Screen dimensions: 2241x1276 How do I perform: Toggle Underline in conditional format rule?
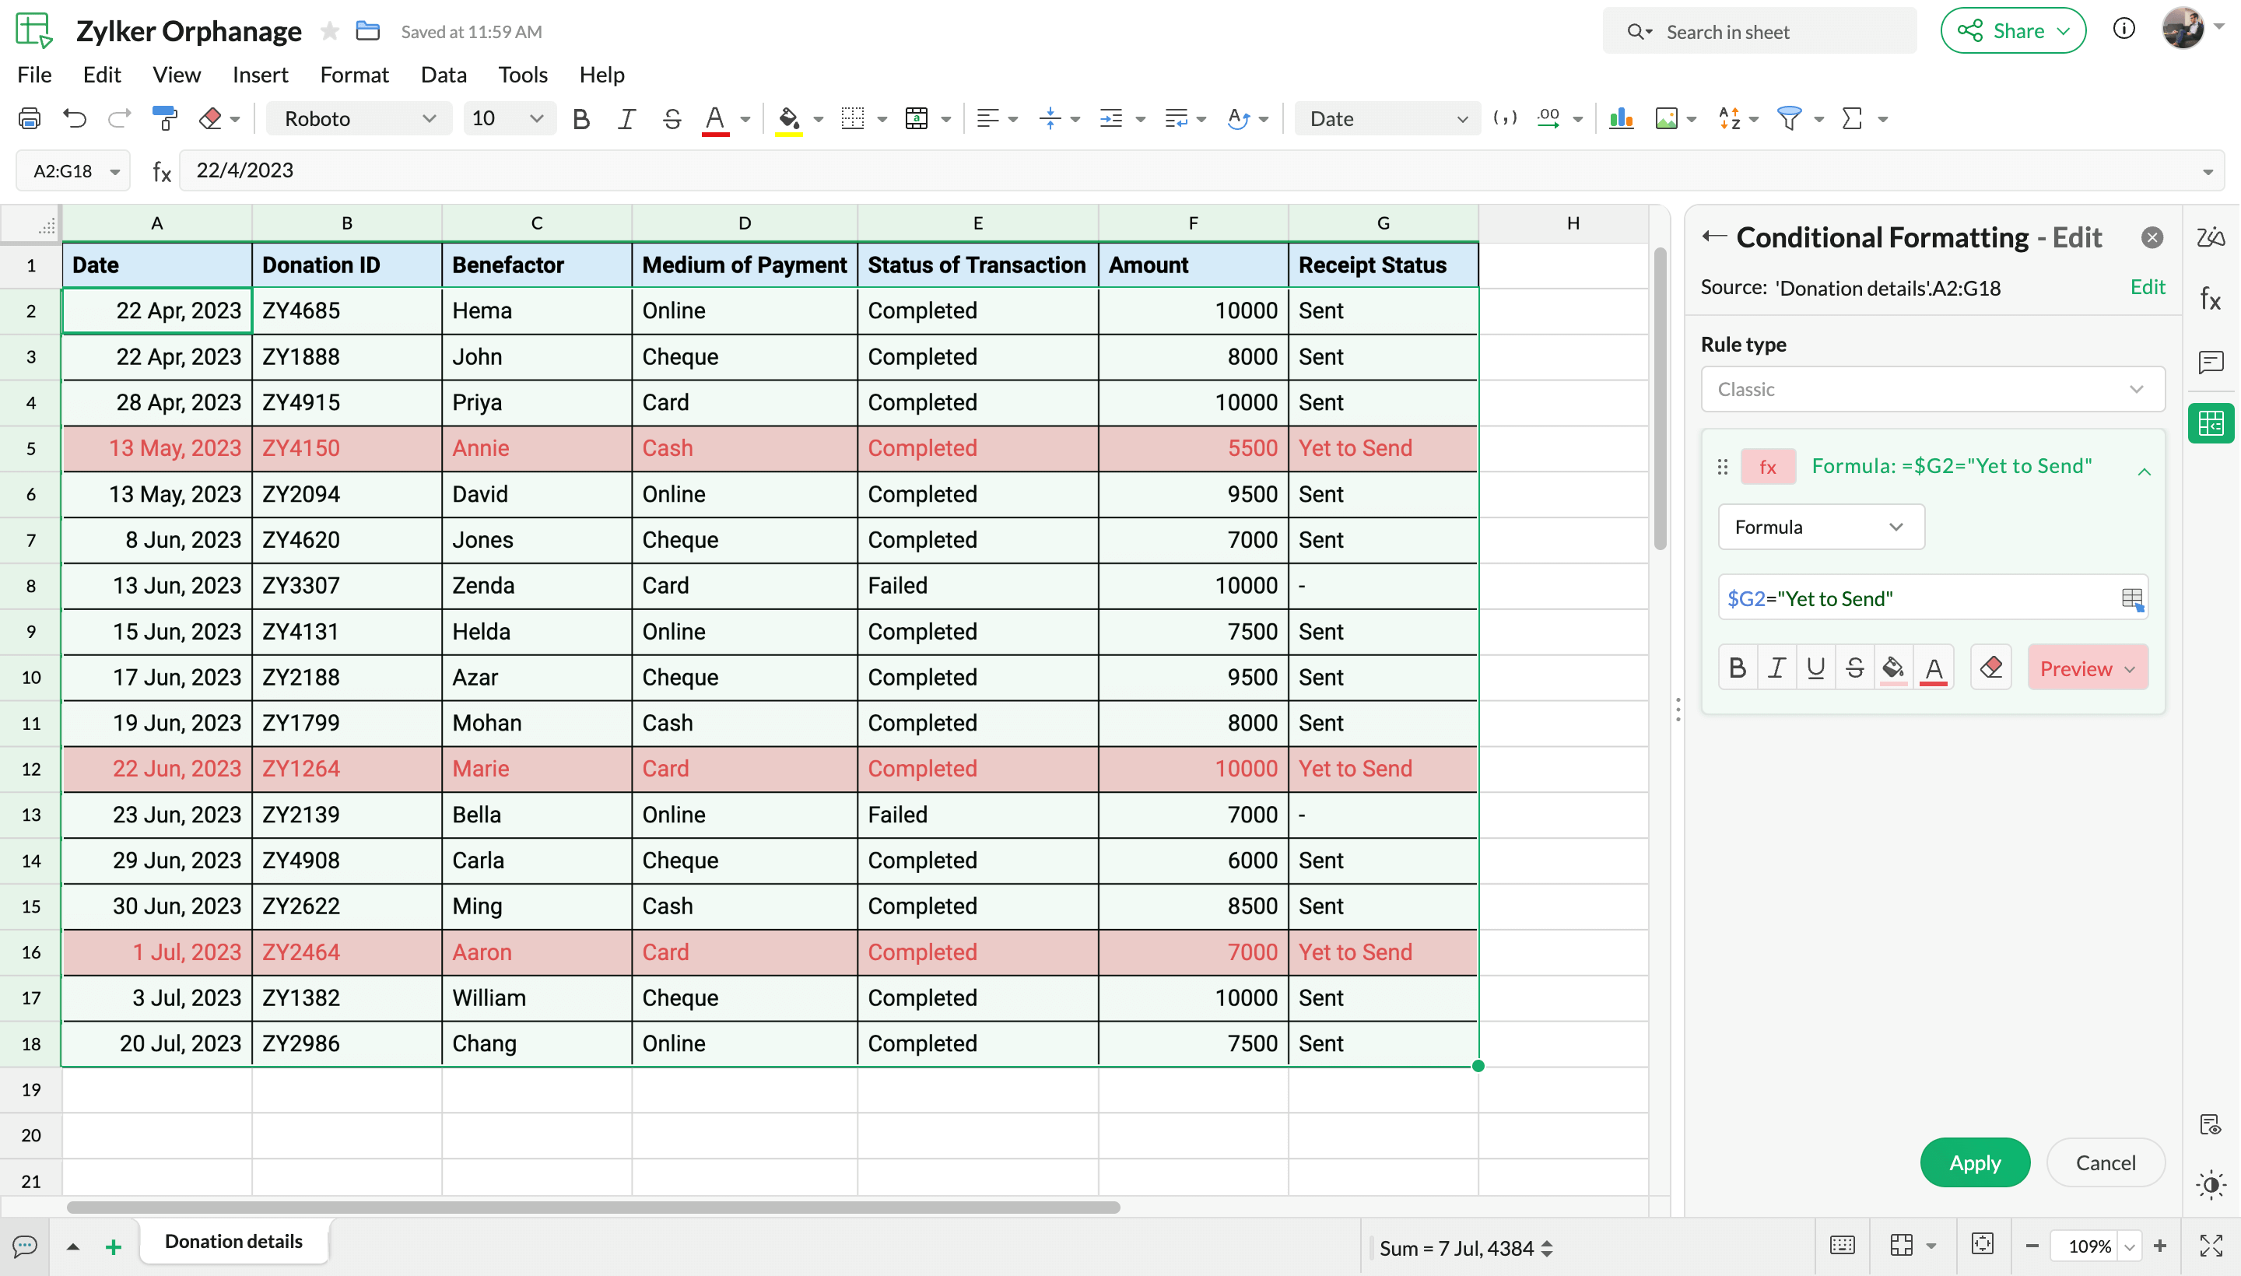[1815, 668]
